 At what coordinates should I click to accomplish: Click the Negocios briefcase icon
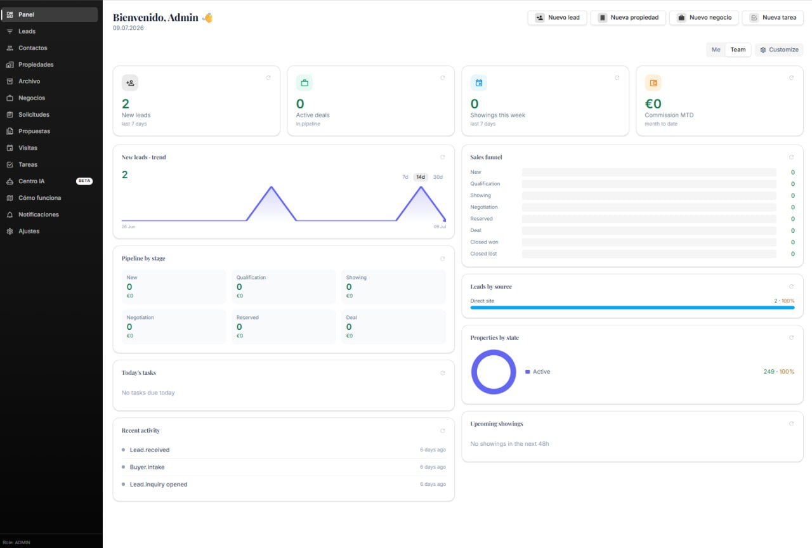point(10,98)
